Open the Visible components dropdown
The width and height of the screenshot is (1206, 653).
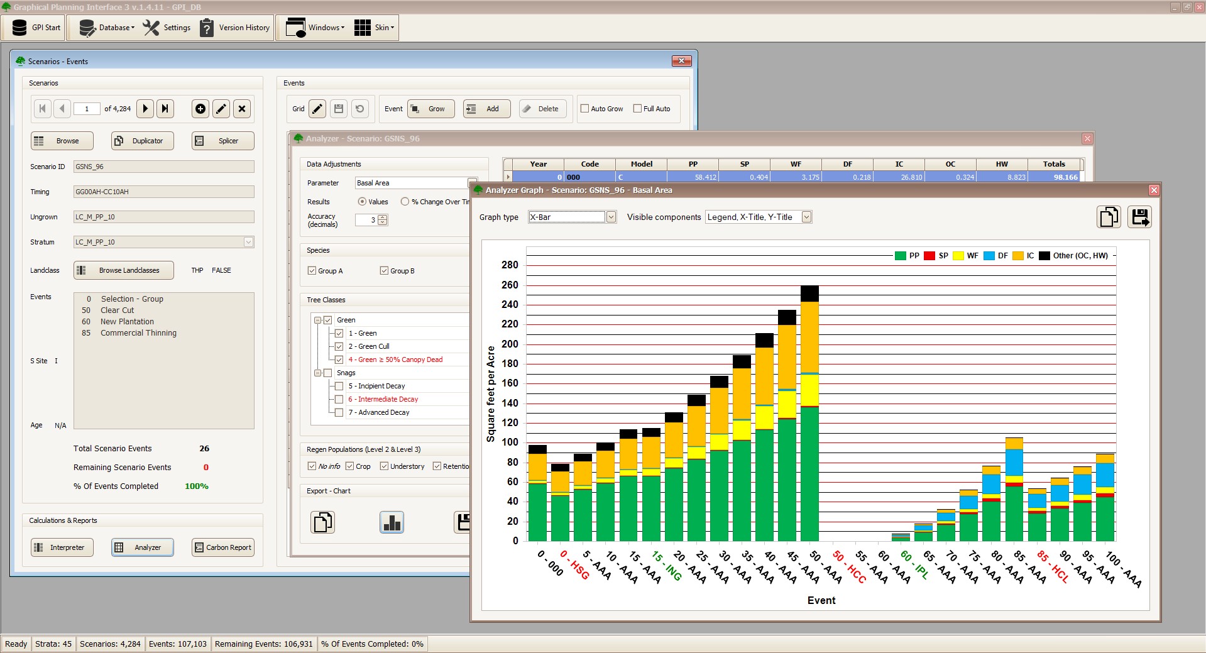tap(807, 217)
